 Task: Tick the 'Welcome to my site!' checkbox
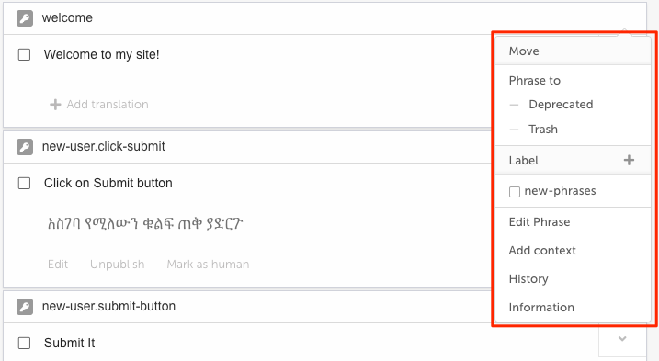25,54
